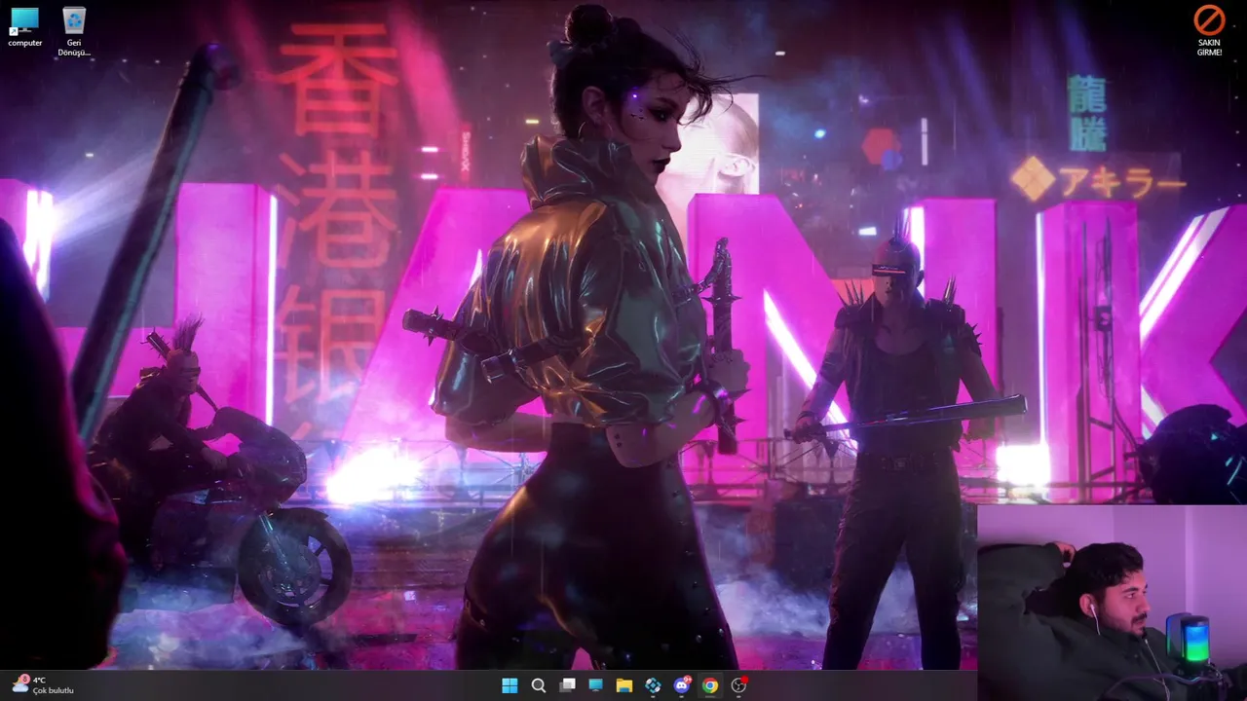This screenshot has width=1247, height=701.
Task: Open the weather widget showing 4°C
Action: pyautogui.click(x=43, y=684)
